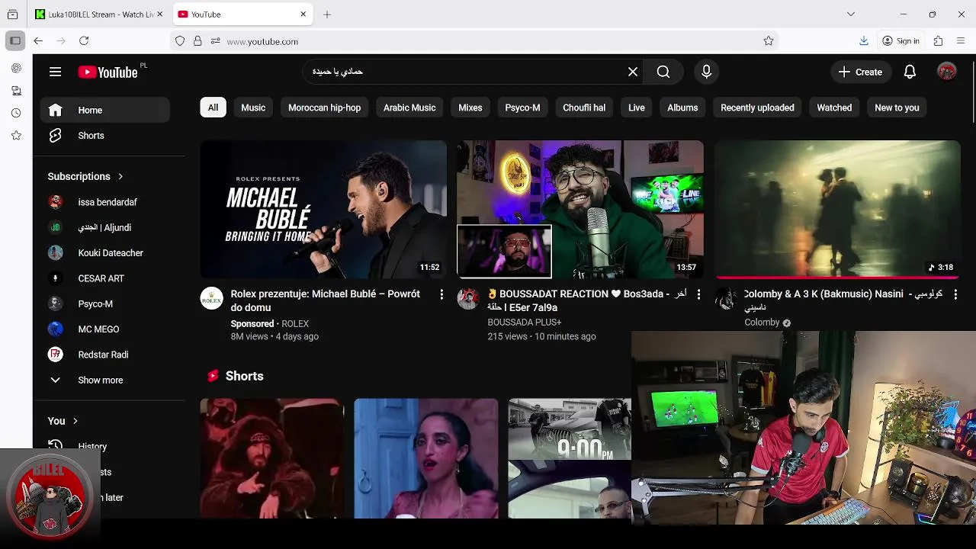Open the hooded man Shorts thumbnail
Image resolution: width=976 pixels, height=549 pixels.
click(272, 458)
